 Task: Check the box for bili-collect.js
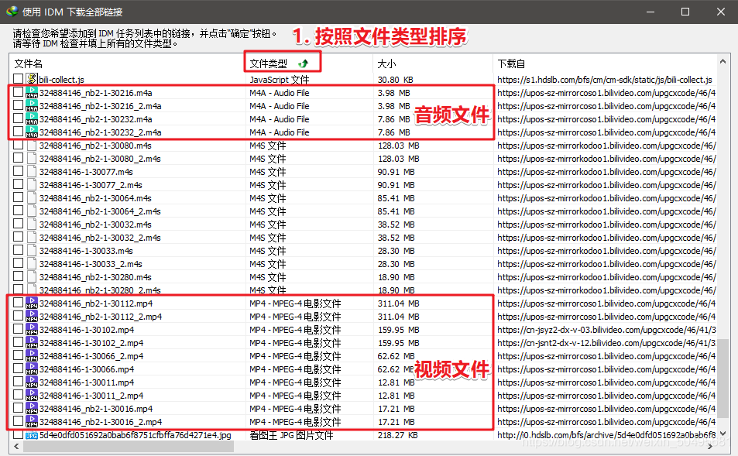18,78
